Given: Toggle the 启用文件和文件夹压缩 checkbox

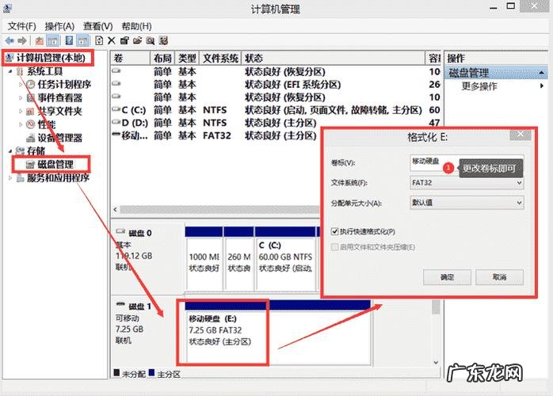Looking at the screenshot, I should coord(334,247).
